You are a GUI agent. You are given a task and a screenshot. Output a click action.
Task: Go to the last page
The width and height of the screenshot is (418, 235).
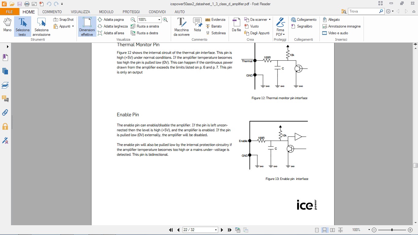230,230
